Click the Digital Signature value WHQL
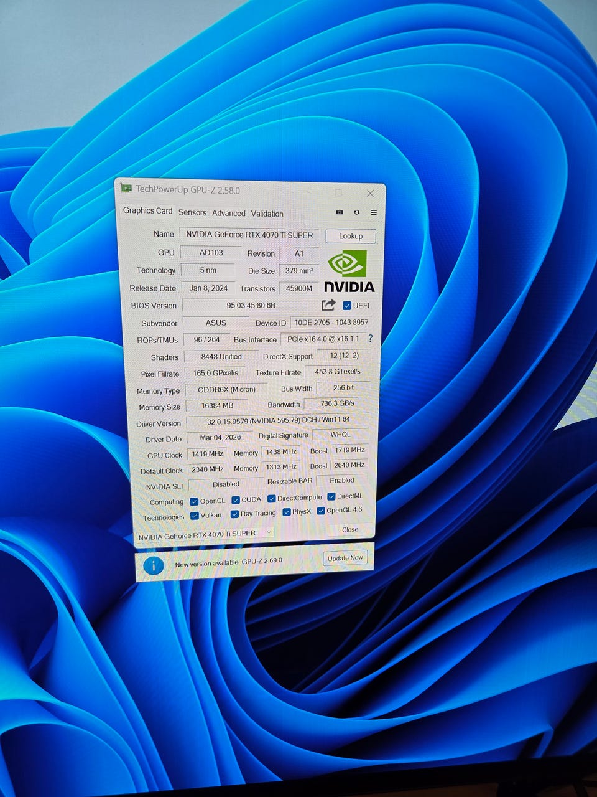 coord(340,434)
